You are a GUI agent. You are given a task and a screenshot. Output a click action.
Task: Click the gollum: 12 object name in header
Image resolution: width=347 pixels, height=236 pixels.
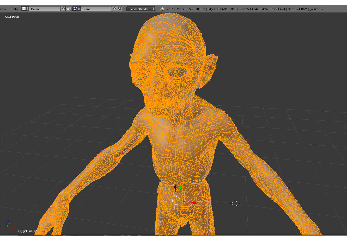(x=316, y=9)
